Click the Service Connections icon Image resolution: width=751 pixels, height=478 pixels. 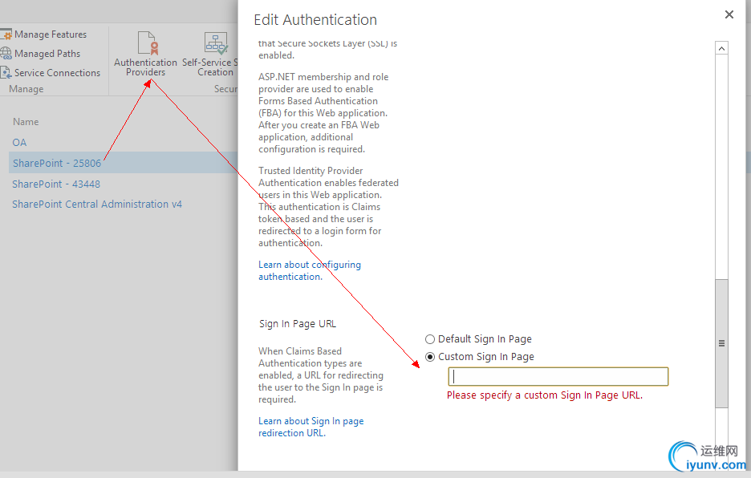pyautogui.click(x=6, y=72)
